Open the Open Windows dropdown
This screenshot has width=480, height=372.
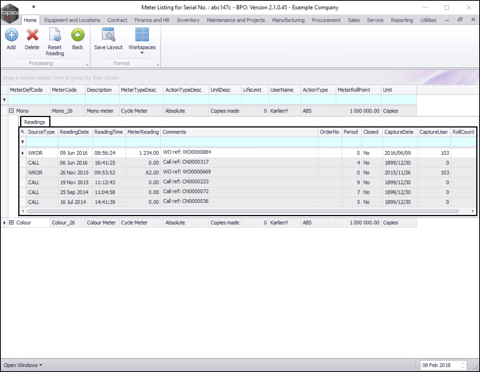click(x=23, y=365)
